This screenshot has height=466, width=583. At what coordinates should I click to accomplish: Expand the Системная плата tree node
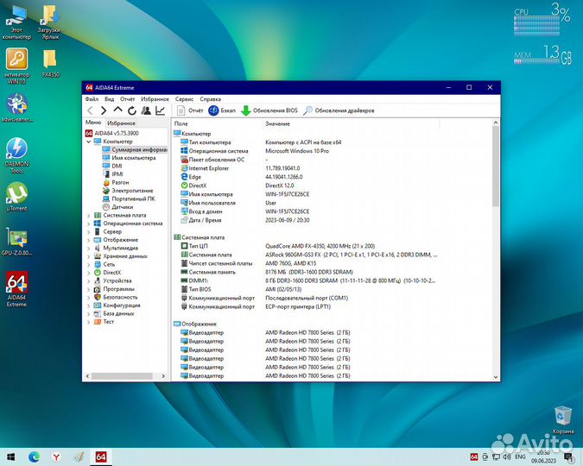[x=88, y=216]
